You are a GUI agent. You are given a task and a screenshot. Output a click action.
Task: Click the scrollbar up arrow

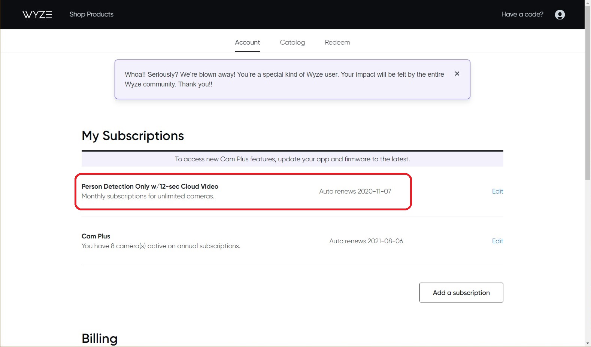tap(588, 3)
